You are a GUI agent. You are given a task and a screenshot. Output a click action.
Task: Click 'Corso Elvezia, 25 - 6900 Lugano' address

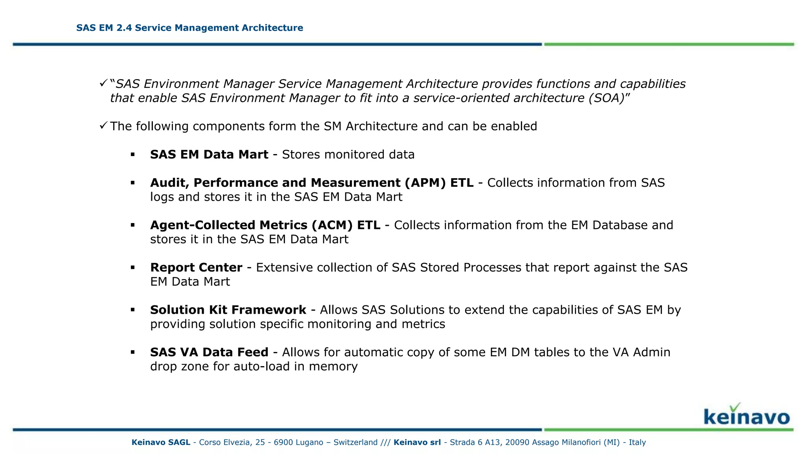(261, 442)
